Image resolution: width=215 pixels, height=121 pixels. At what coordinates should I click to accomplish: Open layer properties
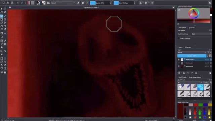click(x=196, y=73)
